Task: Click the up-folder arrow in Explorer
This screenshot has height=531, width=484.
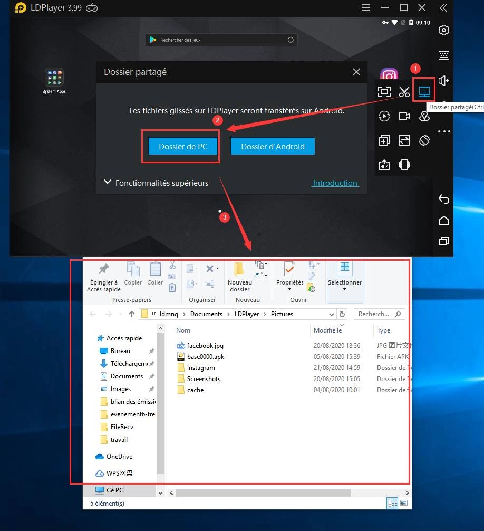Action: pyautogui.click(x=132, y=314)
